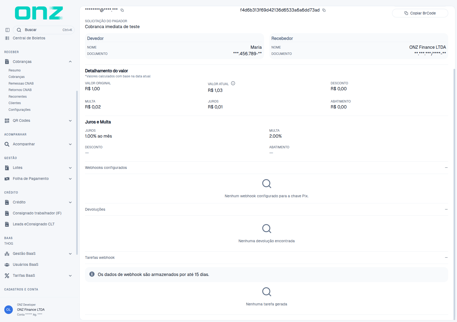
Task: Open Resumo under Cobranças
Action: coord(14,70)
